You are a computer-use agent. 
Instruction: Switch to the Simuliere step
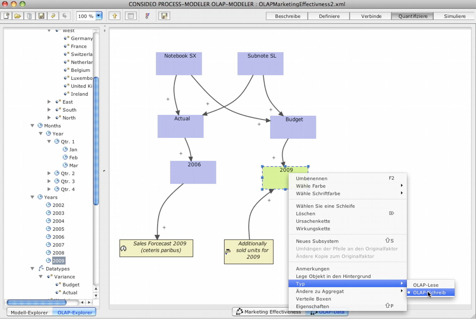click(x=455, y=16)
